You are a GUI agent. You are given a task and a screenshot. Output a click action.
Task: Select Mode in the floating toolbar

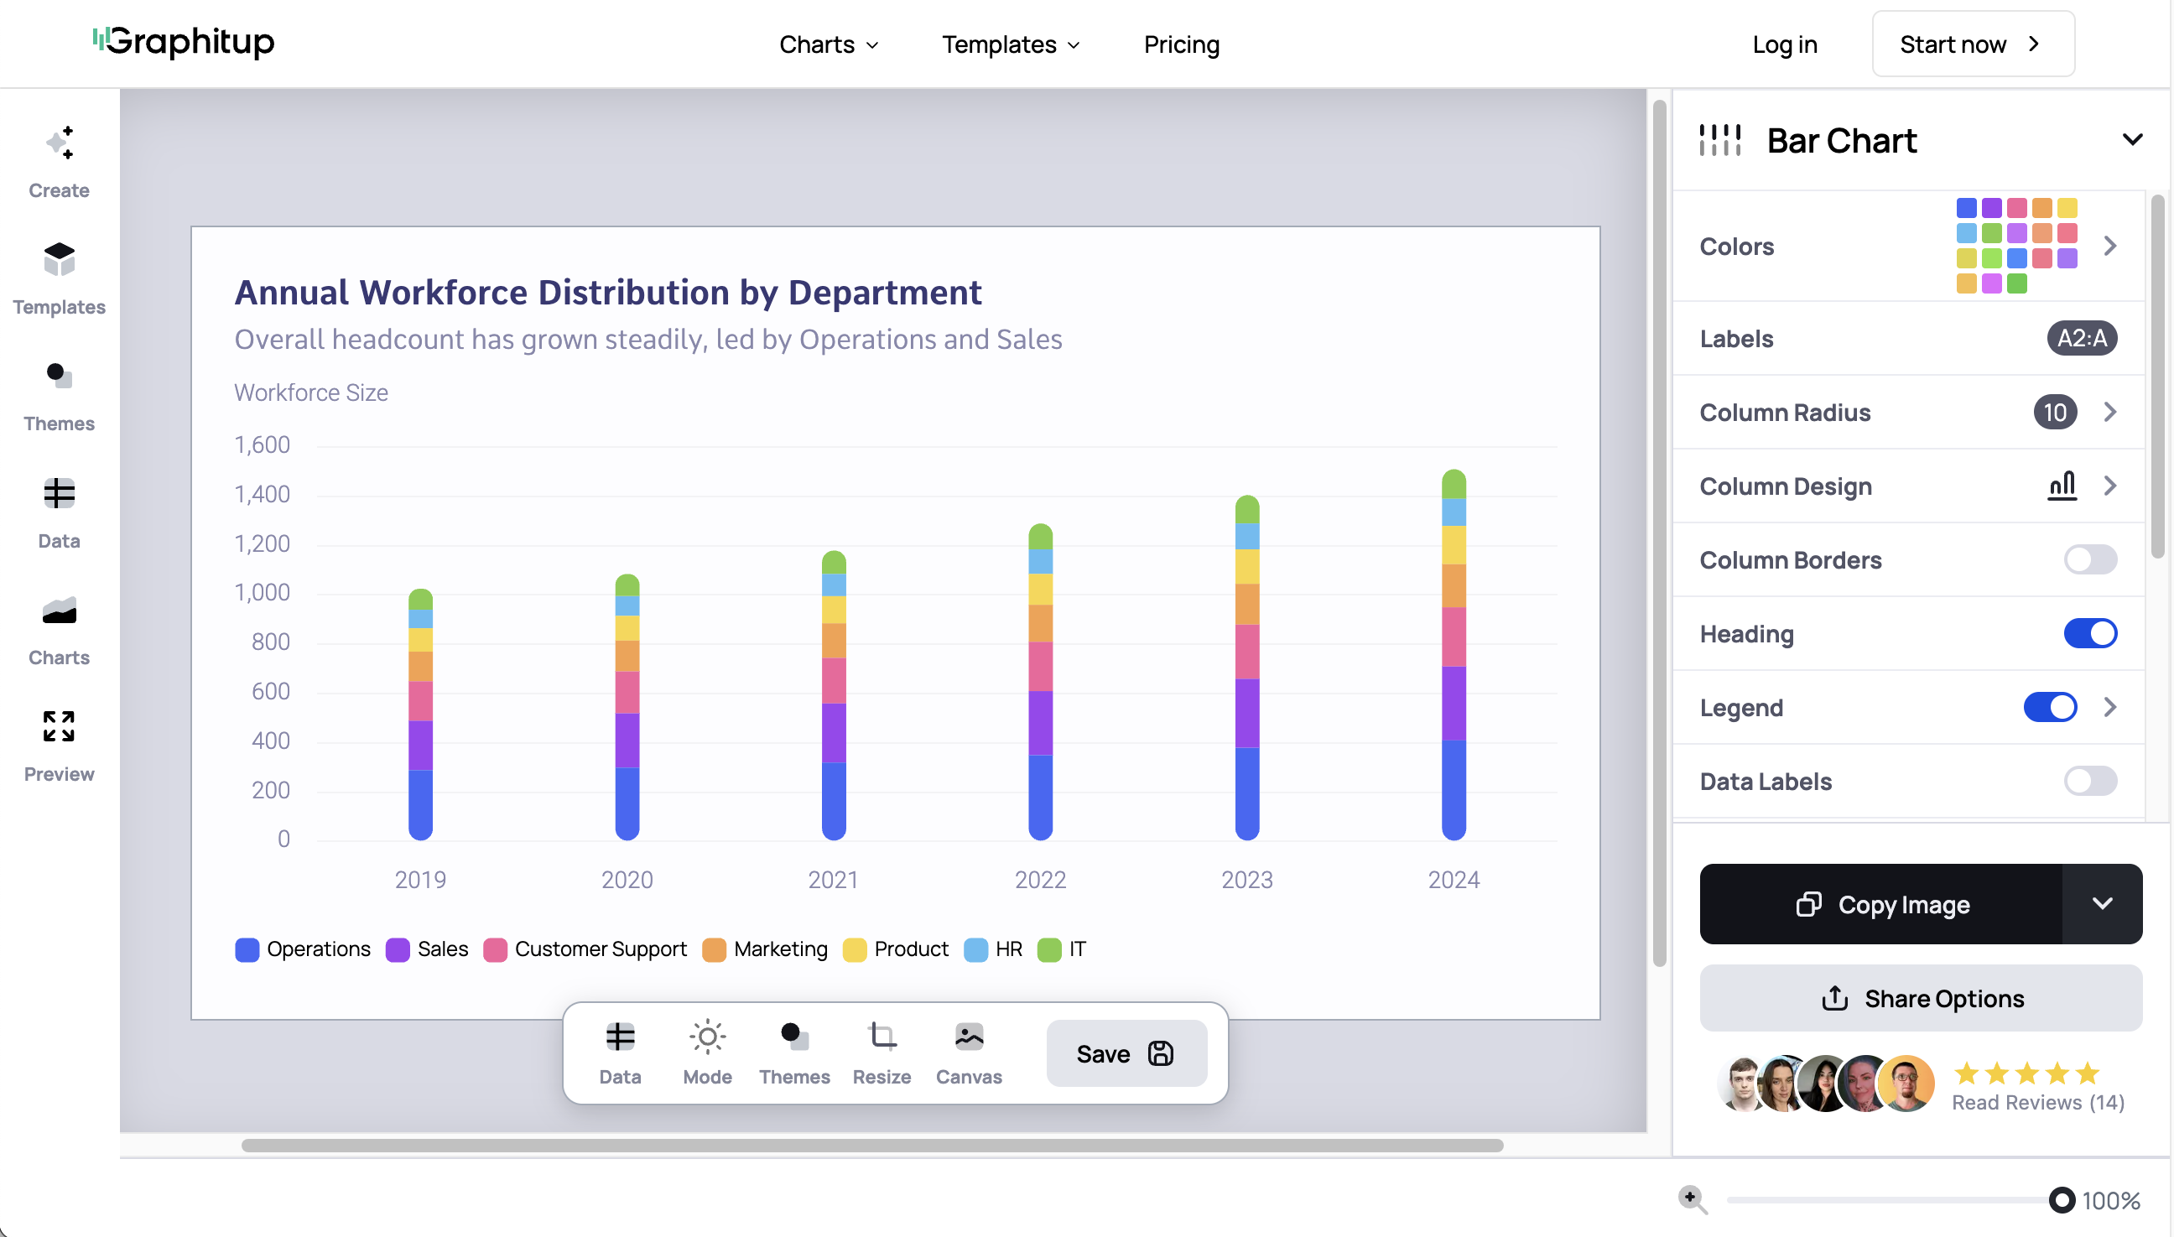707,1050
